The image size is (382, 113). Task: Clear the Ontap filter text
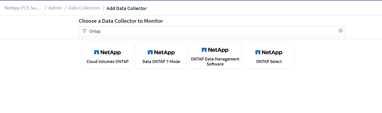(341, 30)
